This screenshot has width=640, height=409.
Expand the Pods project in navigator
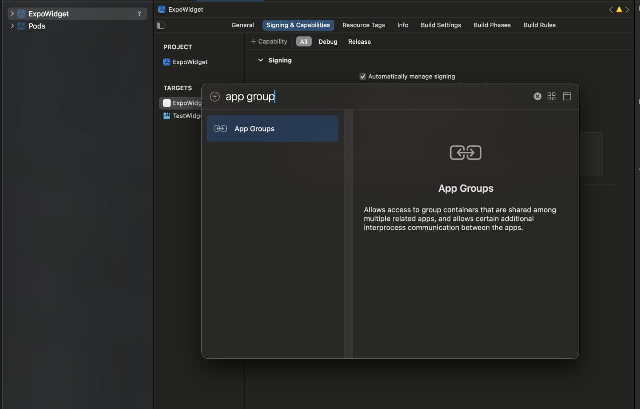pyautogui.click(x=12, y=26)
